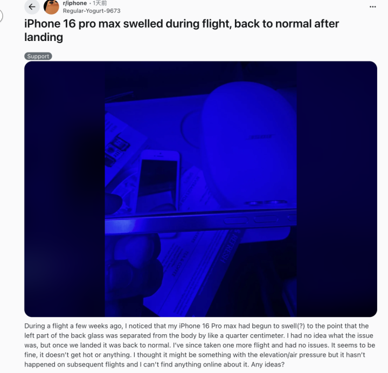Click the small white iPhone in the photo
Image resolution: width=388 pixels, height=373 pixels.
[158, 182]
